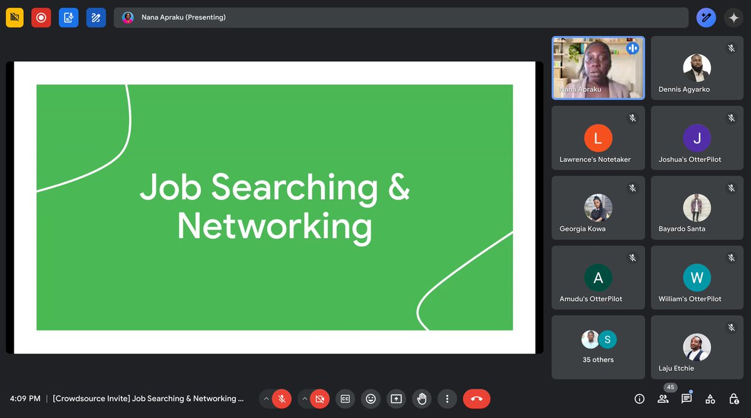Show the participants list with the people icon

coord(663,398)
